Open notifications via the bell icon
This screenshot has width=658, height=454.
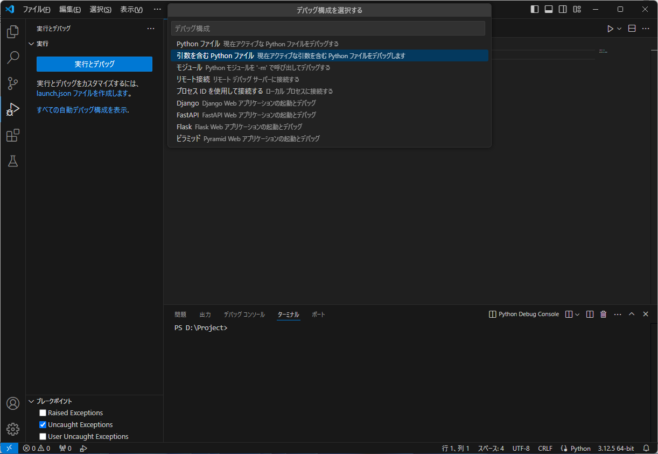click(646, 448)
